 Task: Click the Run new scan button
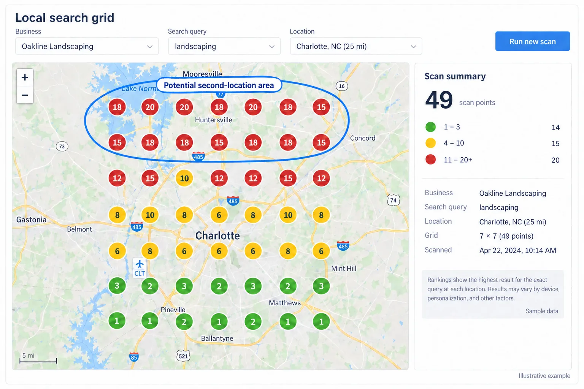(x=532, y=41)
